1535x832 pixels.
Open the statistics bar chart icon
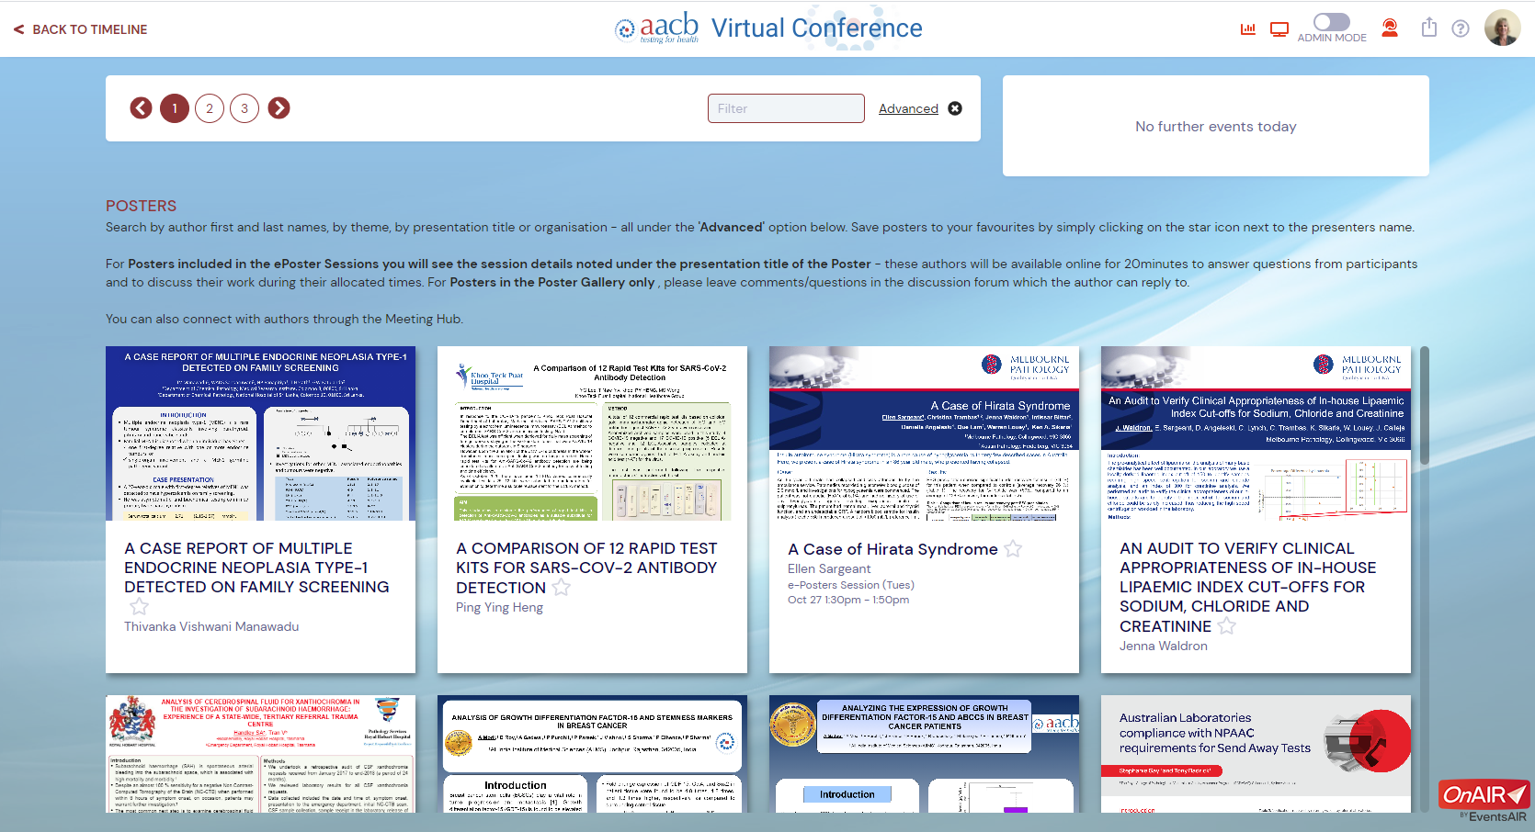(1247, 29)
